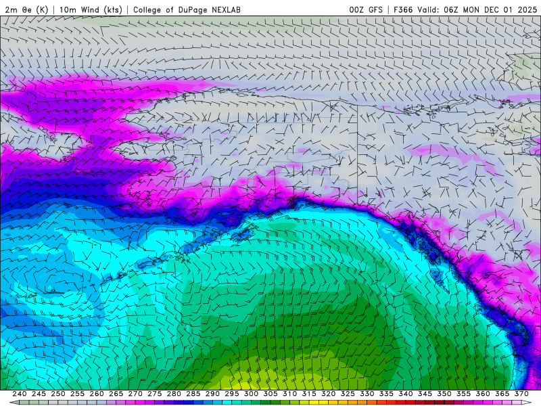Click the 340 color scale label

406,394
